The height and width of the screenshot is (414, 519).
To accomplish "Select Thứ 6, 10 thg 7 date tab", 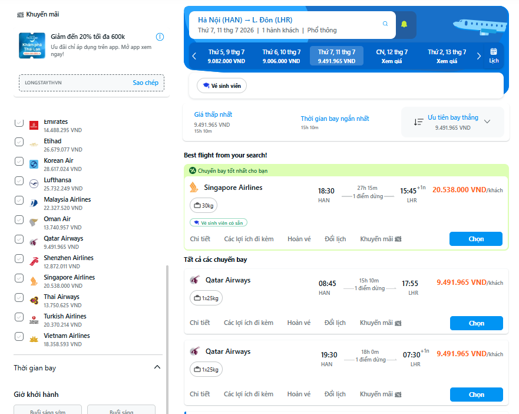I will coord(282,57).
